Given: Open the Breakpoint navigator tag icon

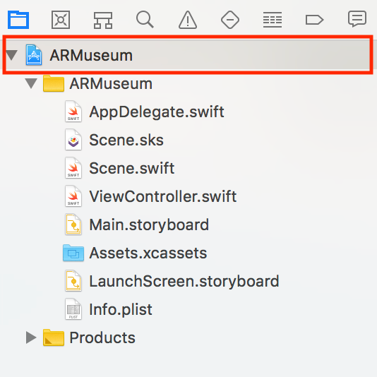Looking at the screenshot, I should [x=314, y=20].
